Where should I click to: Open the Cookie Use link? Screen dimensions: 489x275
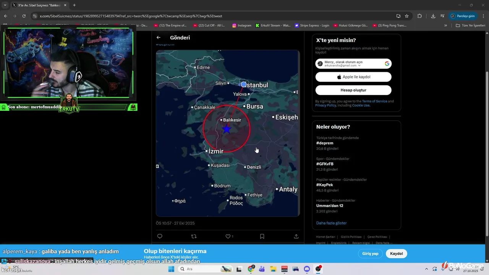tap(361, 105)
